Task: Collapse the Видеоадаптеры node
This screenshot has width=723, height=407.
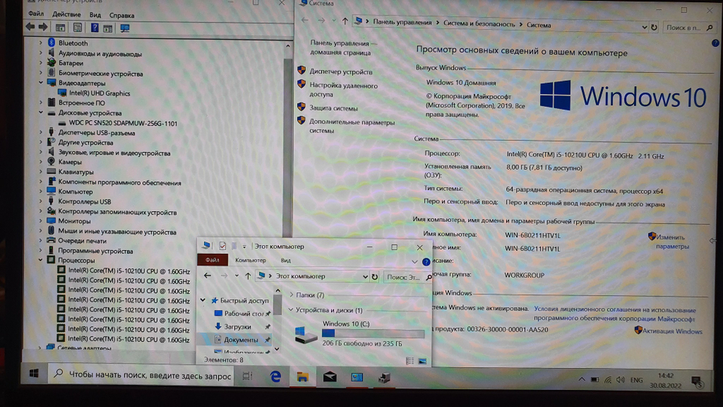Action: pos(40,82)
